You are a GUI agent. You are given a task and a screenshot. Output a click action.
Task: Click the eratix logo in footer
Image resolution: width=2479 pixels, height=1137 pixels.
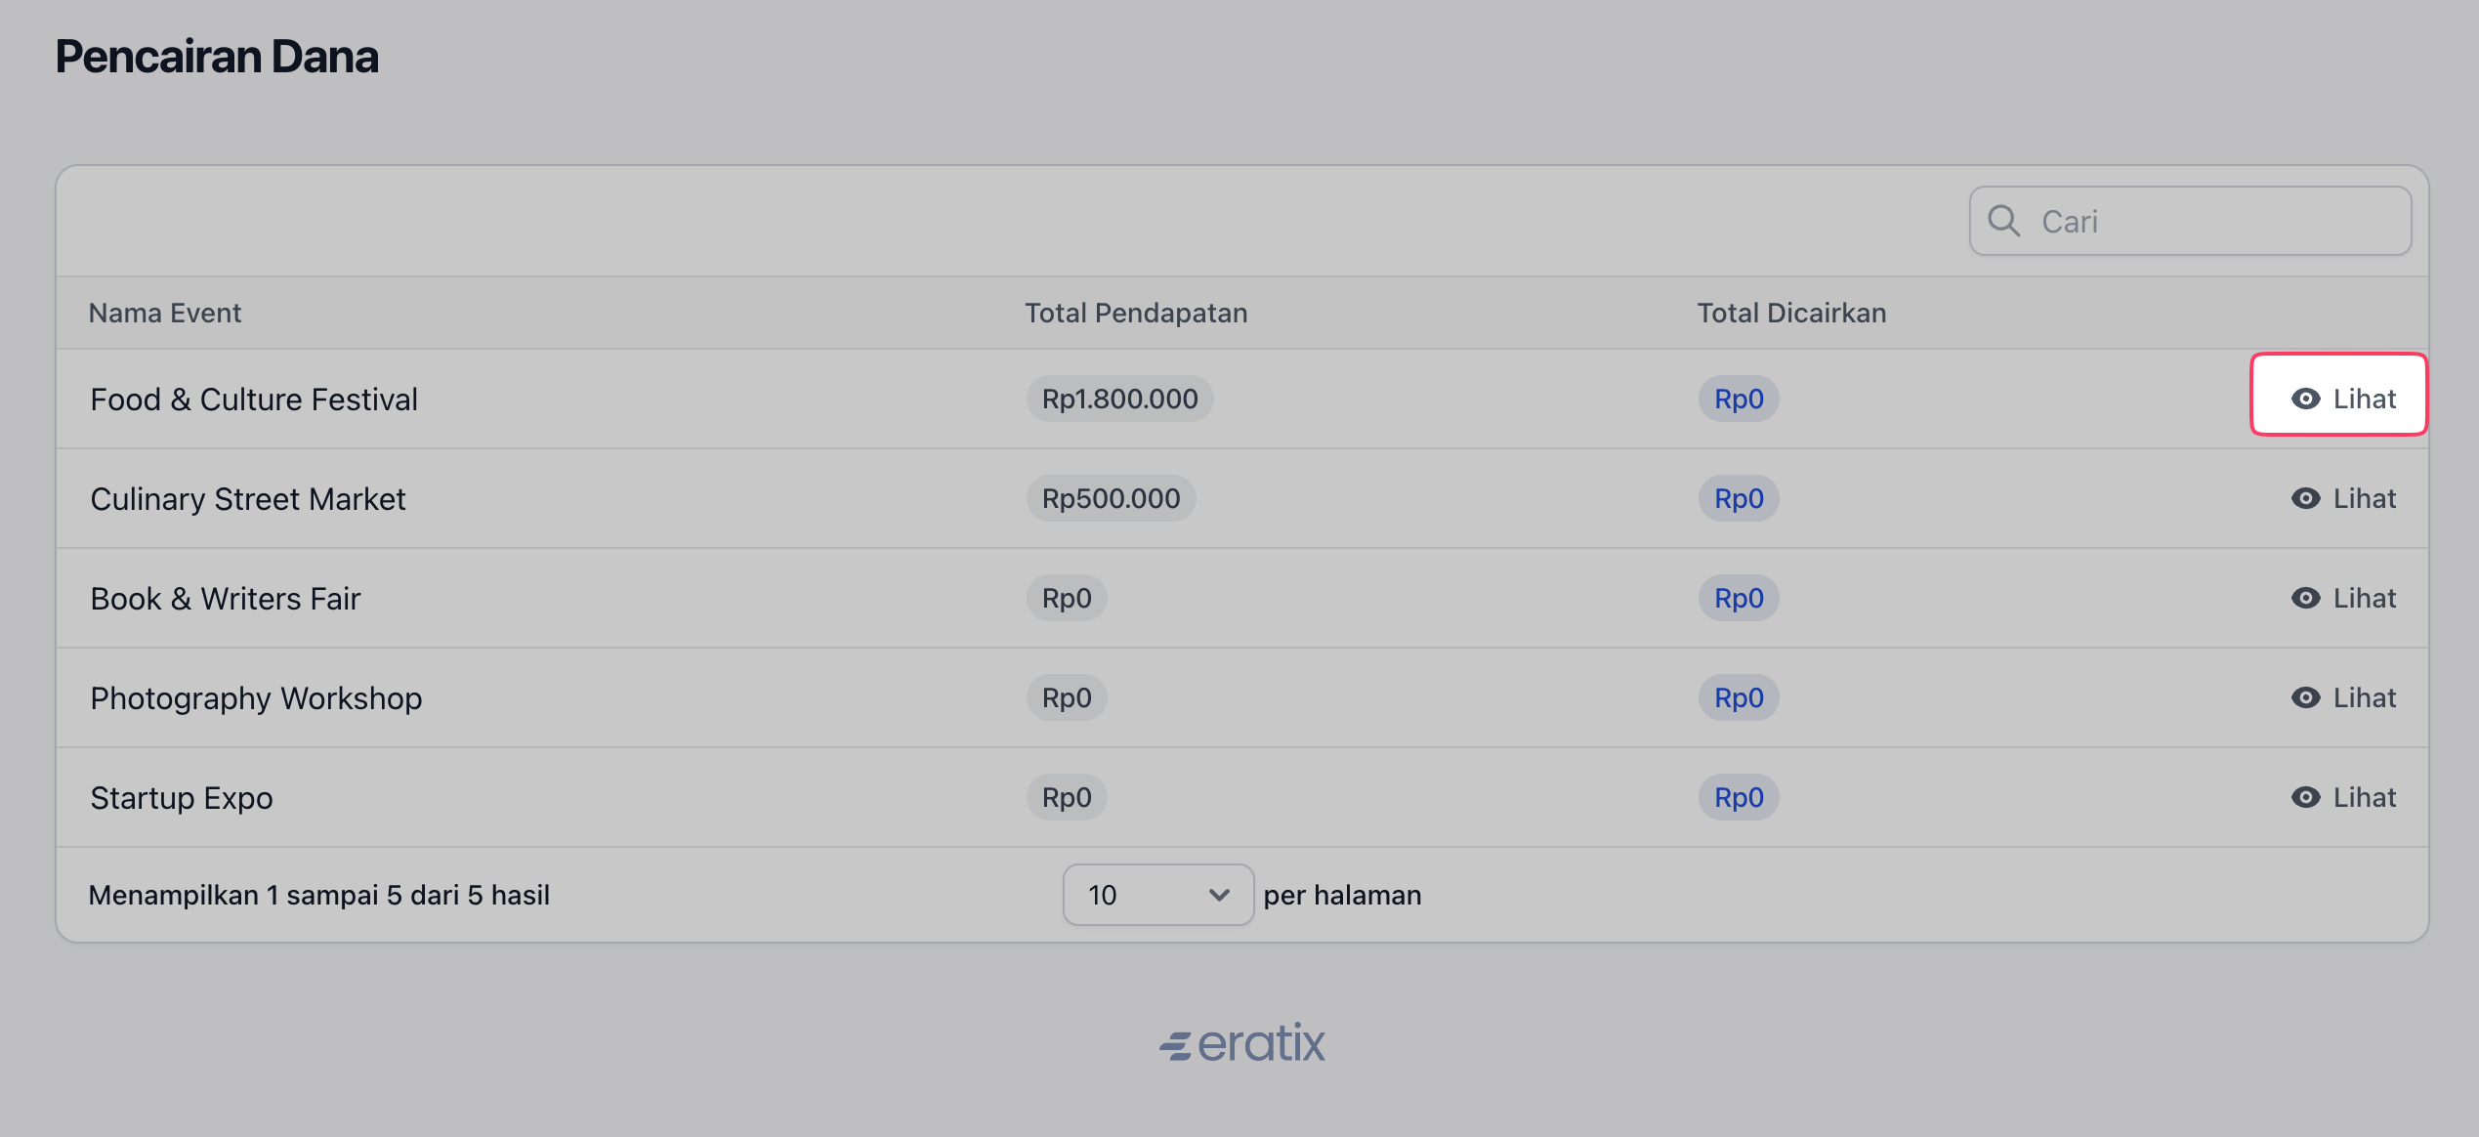[1241, 1043]
